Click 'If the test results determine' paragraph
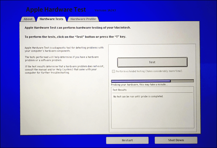217x148 pixels. tap(65, 70)
